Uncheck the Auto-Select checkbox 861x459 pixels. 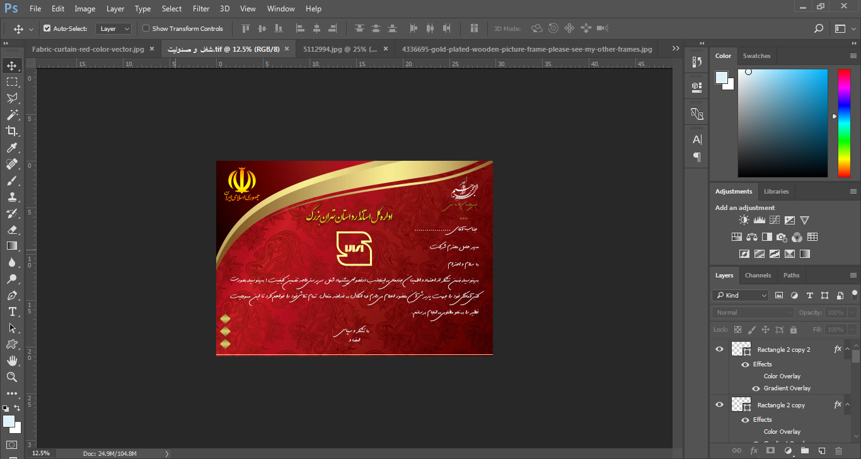(47, 28)
